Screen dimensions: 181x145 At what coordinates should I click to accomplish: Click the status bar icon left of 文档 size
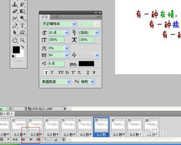10,109
